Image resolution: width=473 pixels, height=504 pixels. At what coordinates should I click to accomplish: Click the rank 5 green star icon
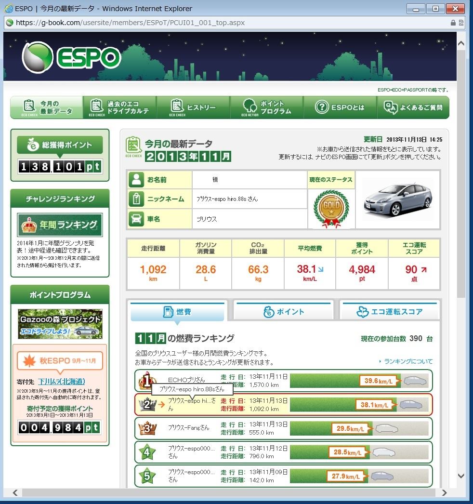(x=147, y=476)
